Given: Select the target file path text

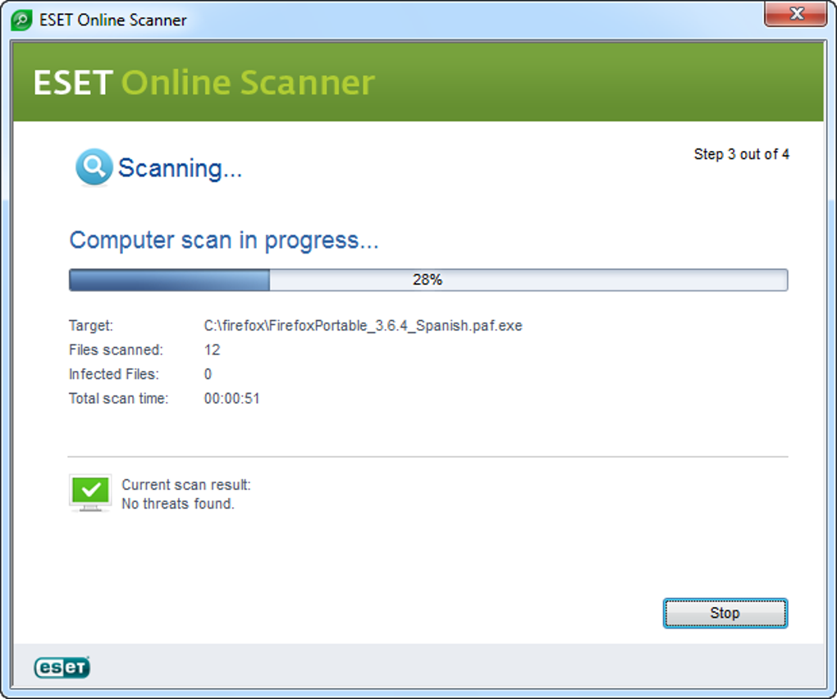Looking at the screenshot, I should 363,326.
